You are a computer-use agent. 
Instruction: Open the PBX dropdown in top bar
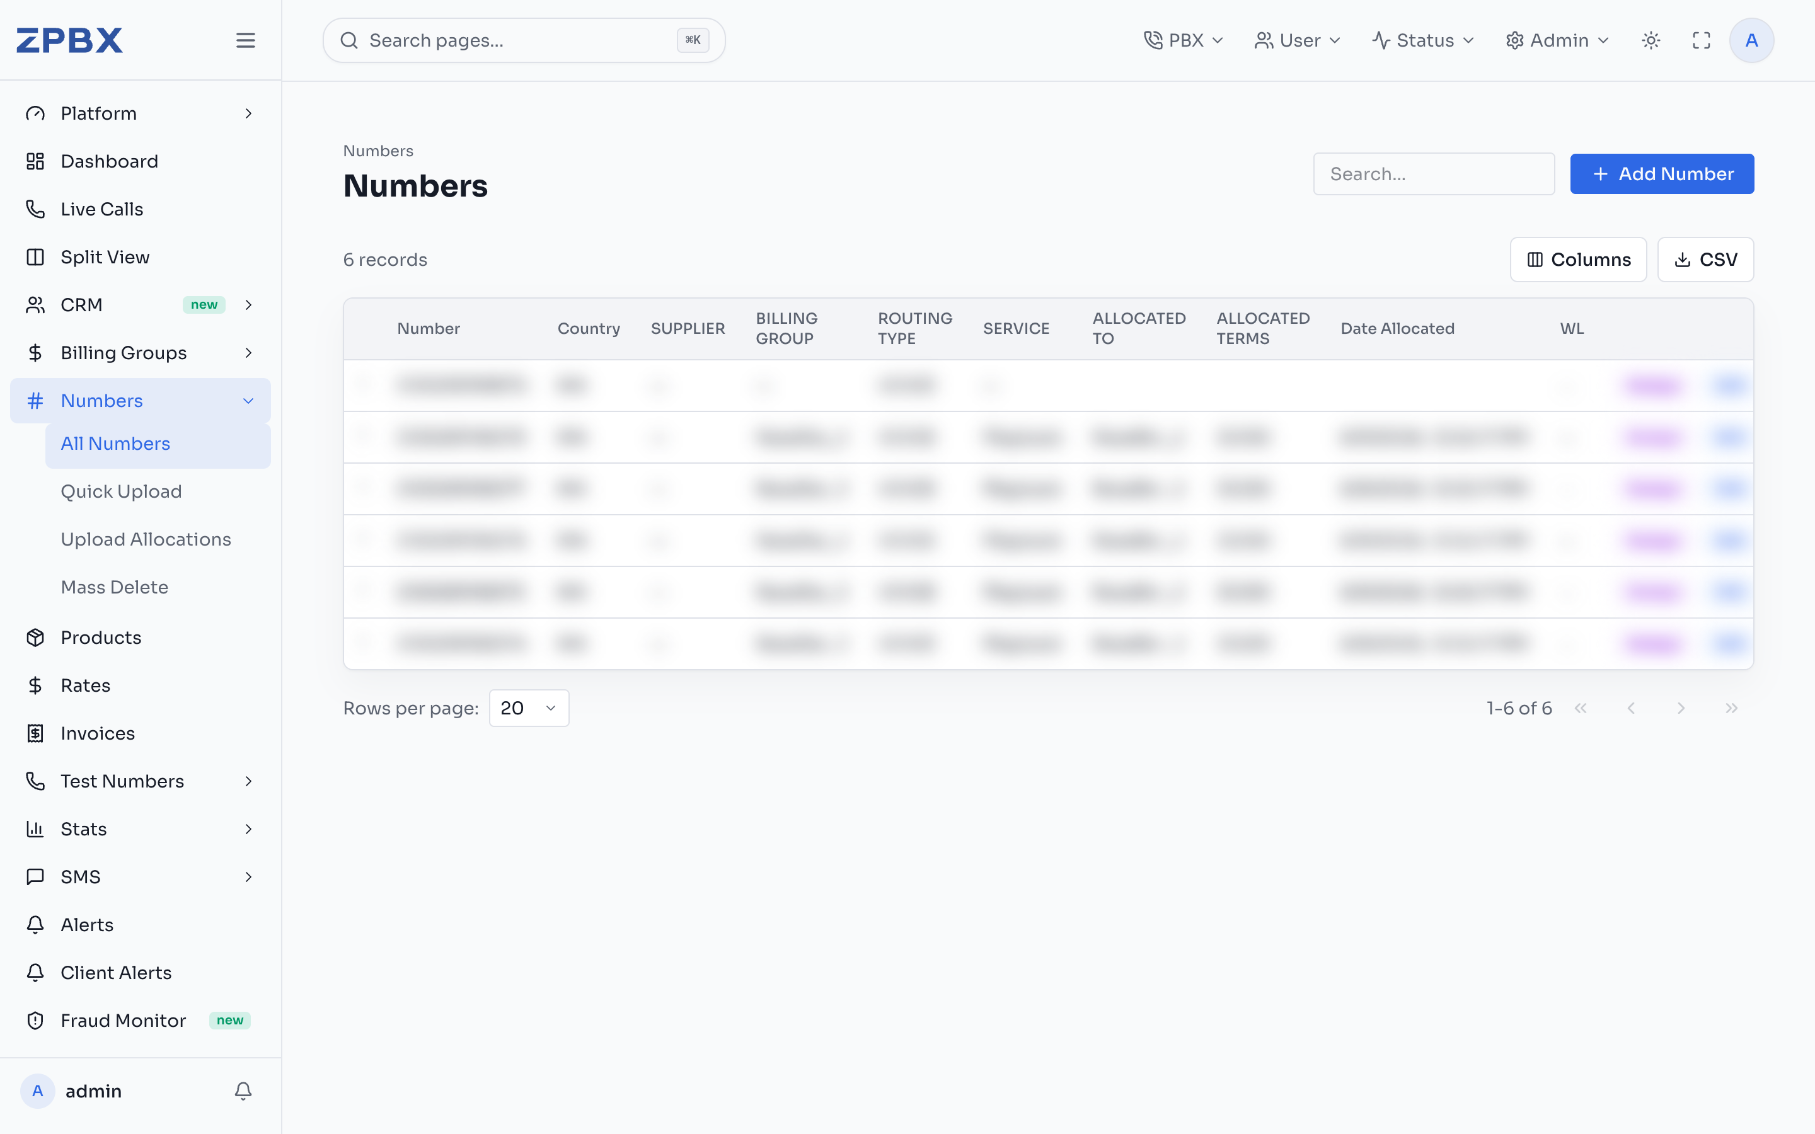click(x=1184, y=40)
